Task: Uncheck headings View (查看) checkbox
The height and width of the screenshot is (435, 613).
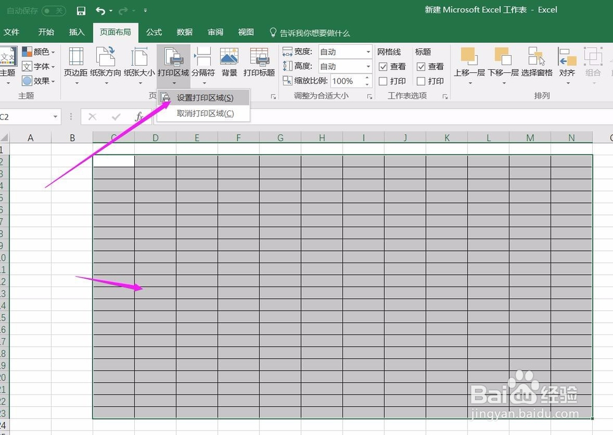Action: tap(421, 66)
